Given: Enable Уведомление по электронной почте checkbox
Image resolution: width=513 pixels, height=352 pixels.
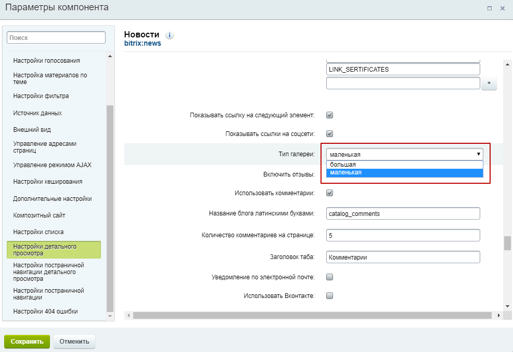Looking at the screenshot, I should pyautogui.click(x=329, y=277).
